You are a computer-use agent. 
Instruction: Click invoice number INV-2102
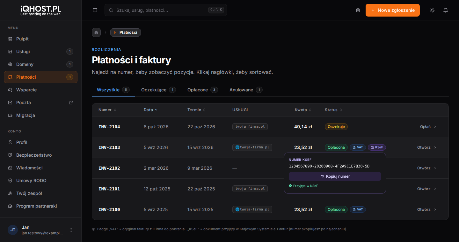(x=109, y=168)
